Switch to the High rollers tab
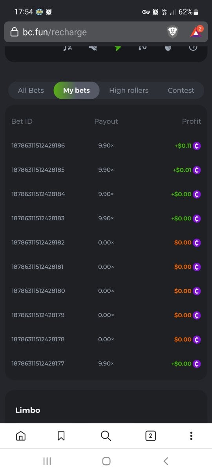Screen dimensions: 212x473 coord(129,90)
